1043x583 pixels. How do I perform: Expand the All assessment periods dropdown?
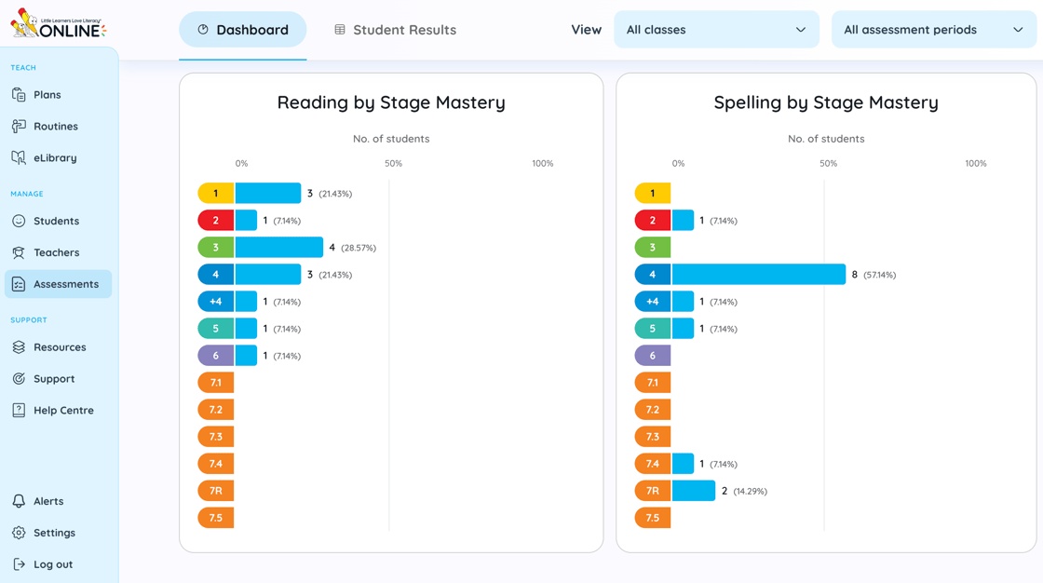[x=933, y=30]
